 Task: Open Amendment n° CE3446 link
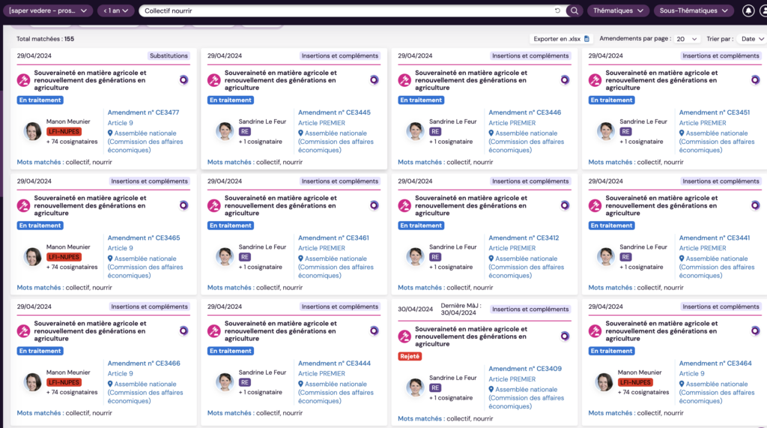524,112
